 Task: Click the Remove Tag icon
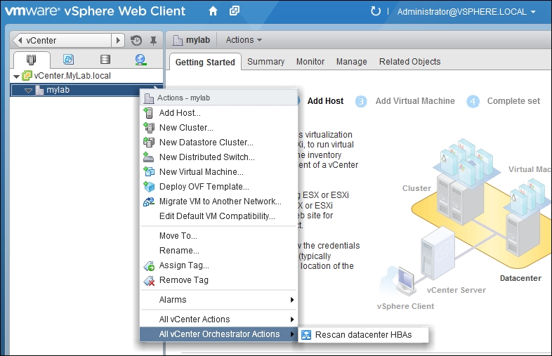click(149, 281)
